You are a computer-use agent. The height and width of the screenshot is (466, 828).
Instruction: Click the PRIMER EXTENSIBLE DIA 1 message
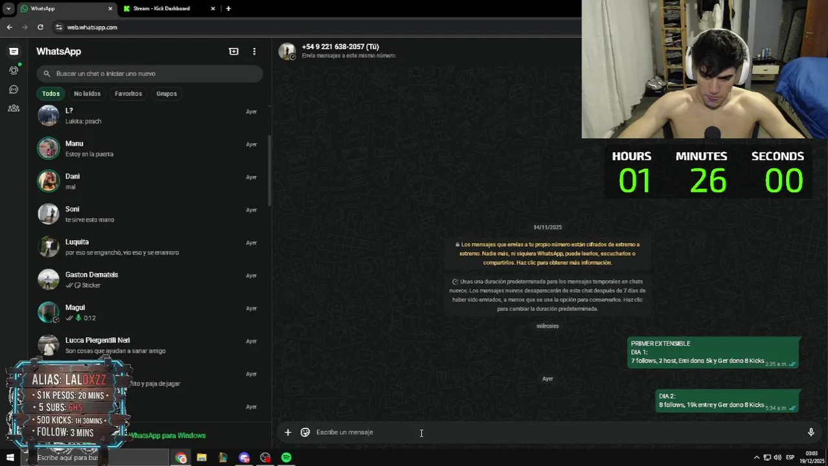[x=713, y=353]
